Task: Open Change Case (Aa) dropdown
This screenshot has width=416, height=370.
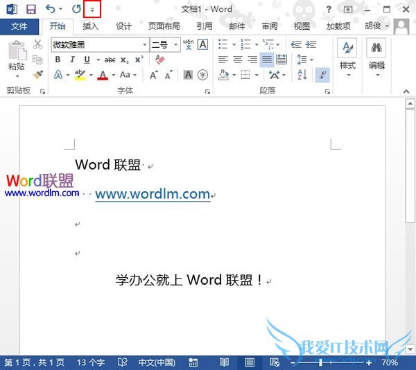Action: (128, 75)
